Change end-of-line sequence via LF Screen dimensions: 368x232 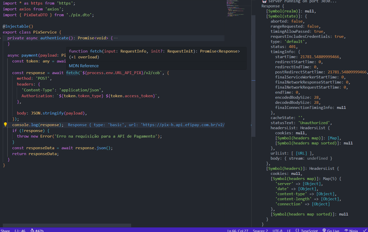pyautogui.click(x=289, y=230)
